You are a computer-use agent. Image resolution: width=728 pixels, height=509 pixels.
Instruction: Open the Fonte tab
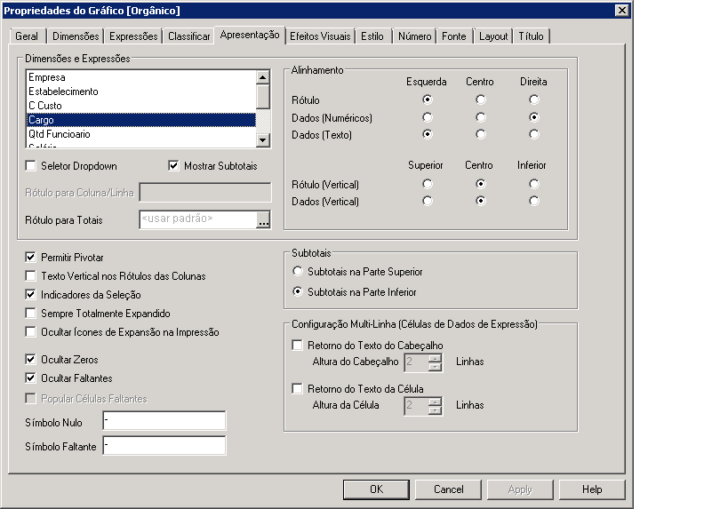453,36
